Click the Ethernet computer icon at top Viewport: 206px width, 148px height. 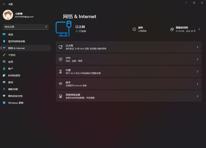63,29
